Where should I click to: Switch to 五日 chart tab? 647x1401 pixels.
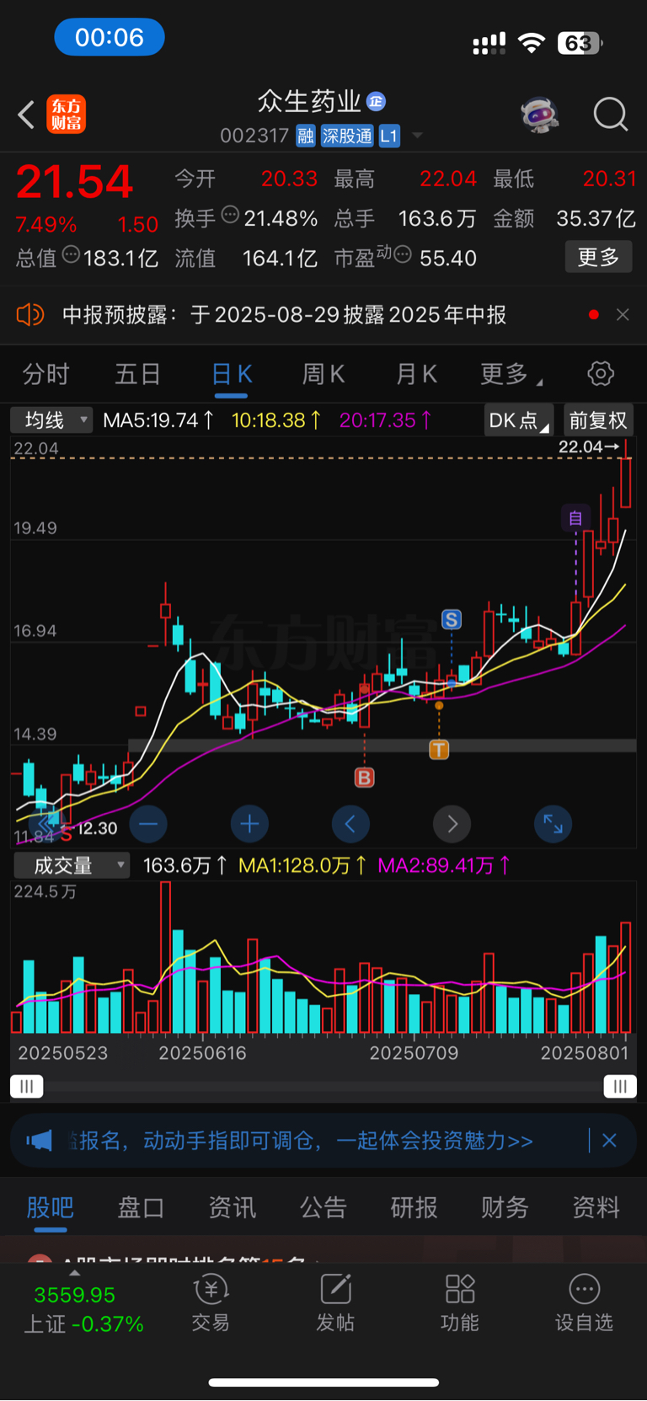pyautogui.click(x=137, y=374)
